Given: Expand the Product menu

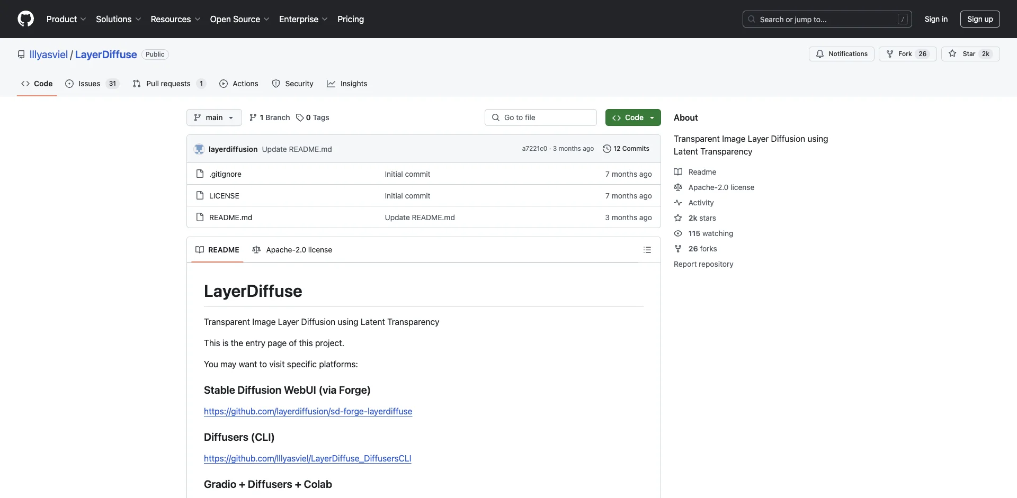Looking at the screenshot, I should [66, 19].
